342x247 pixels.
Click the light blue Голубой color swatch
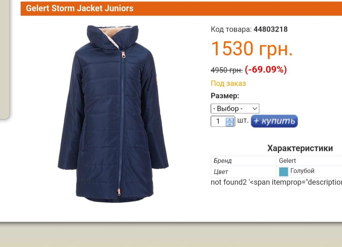click(x=283, y=171)
